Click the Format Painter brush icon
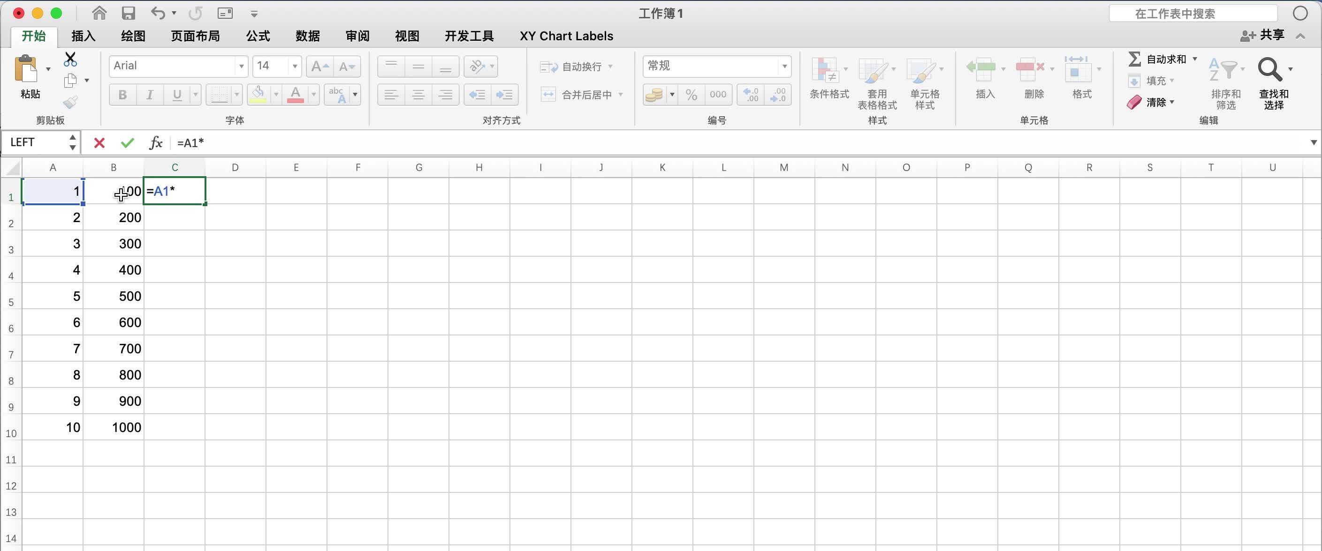The width and height of the screenshot is (1322, 551). pos(70,103)
